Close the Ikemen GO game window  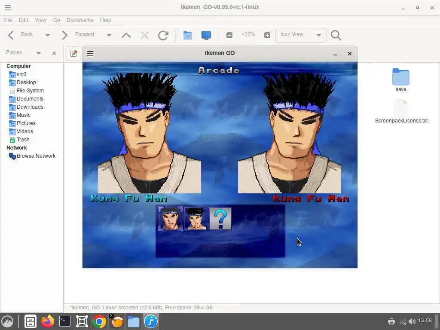[x=350, y=54]
